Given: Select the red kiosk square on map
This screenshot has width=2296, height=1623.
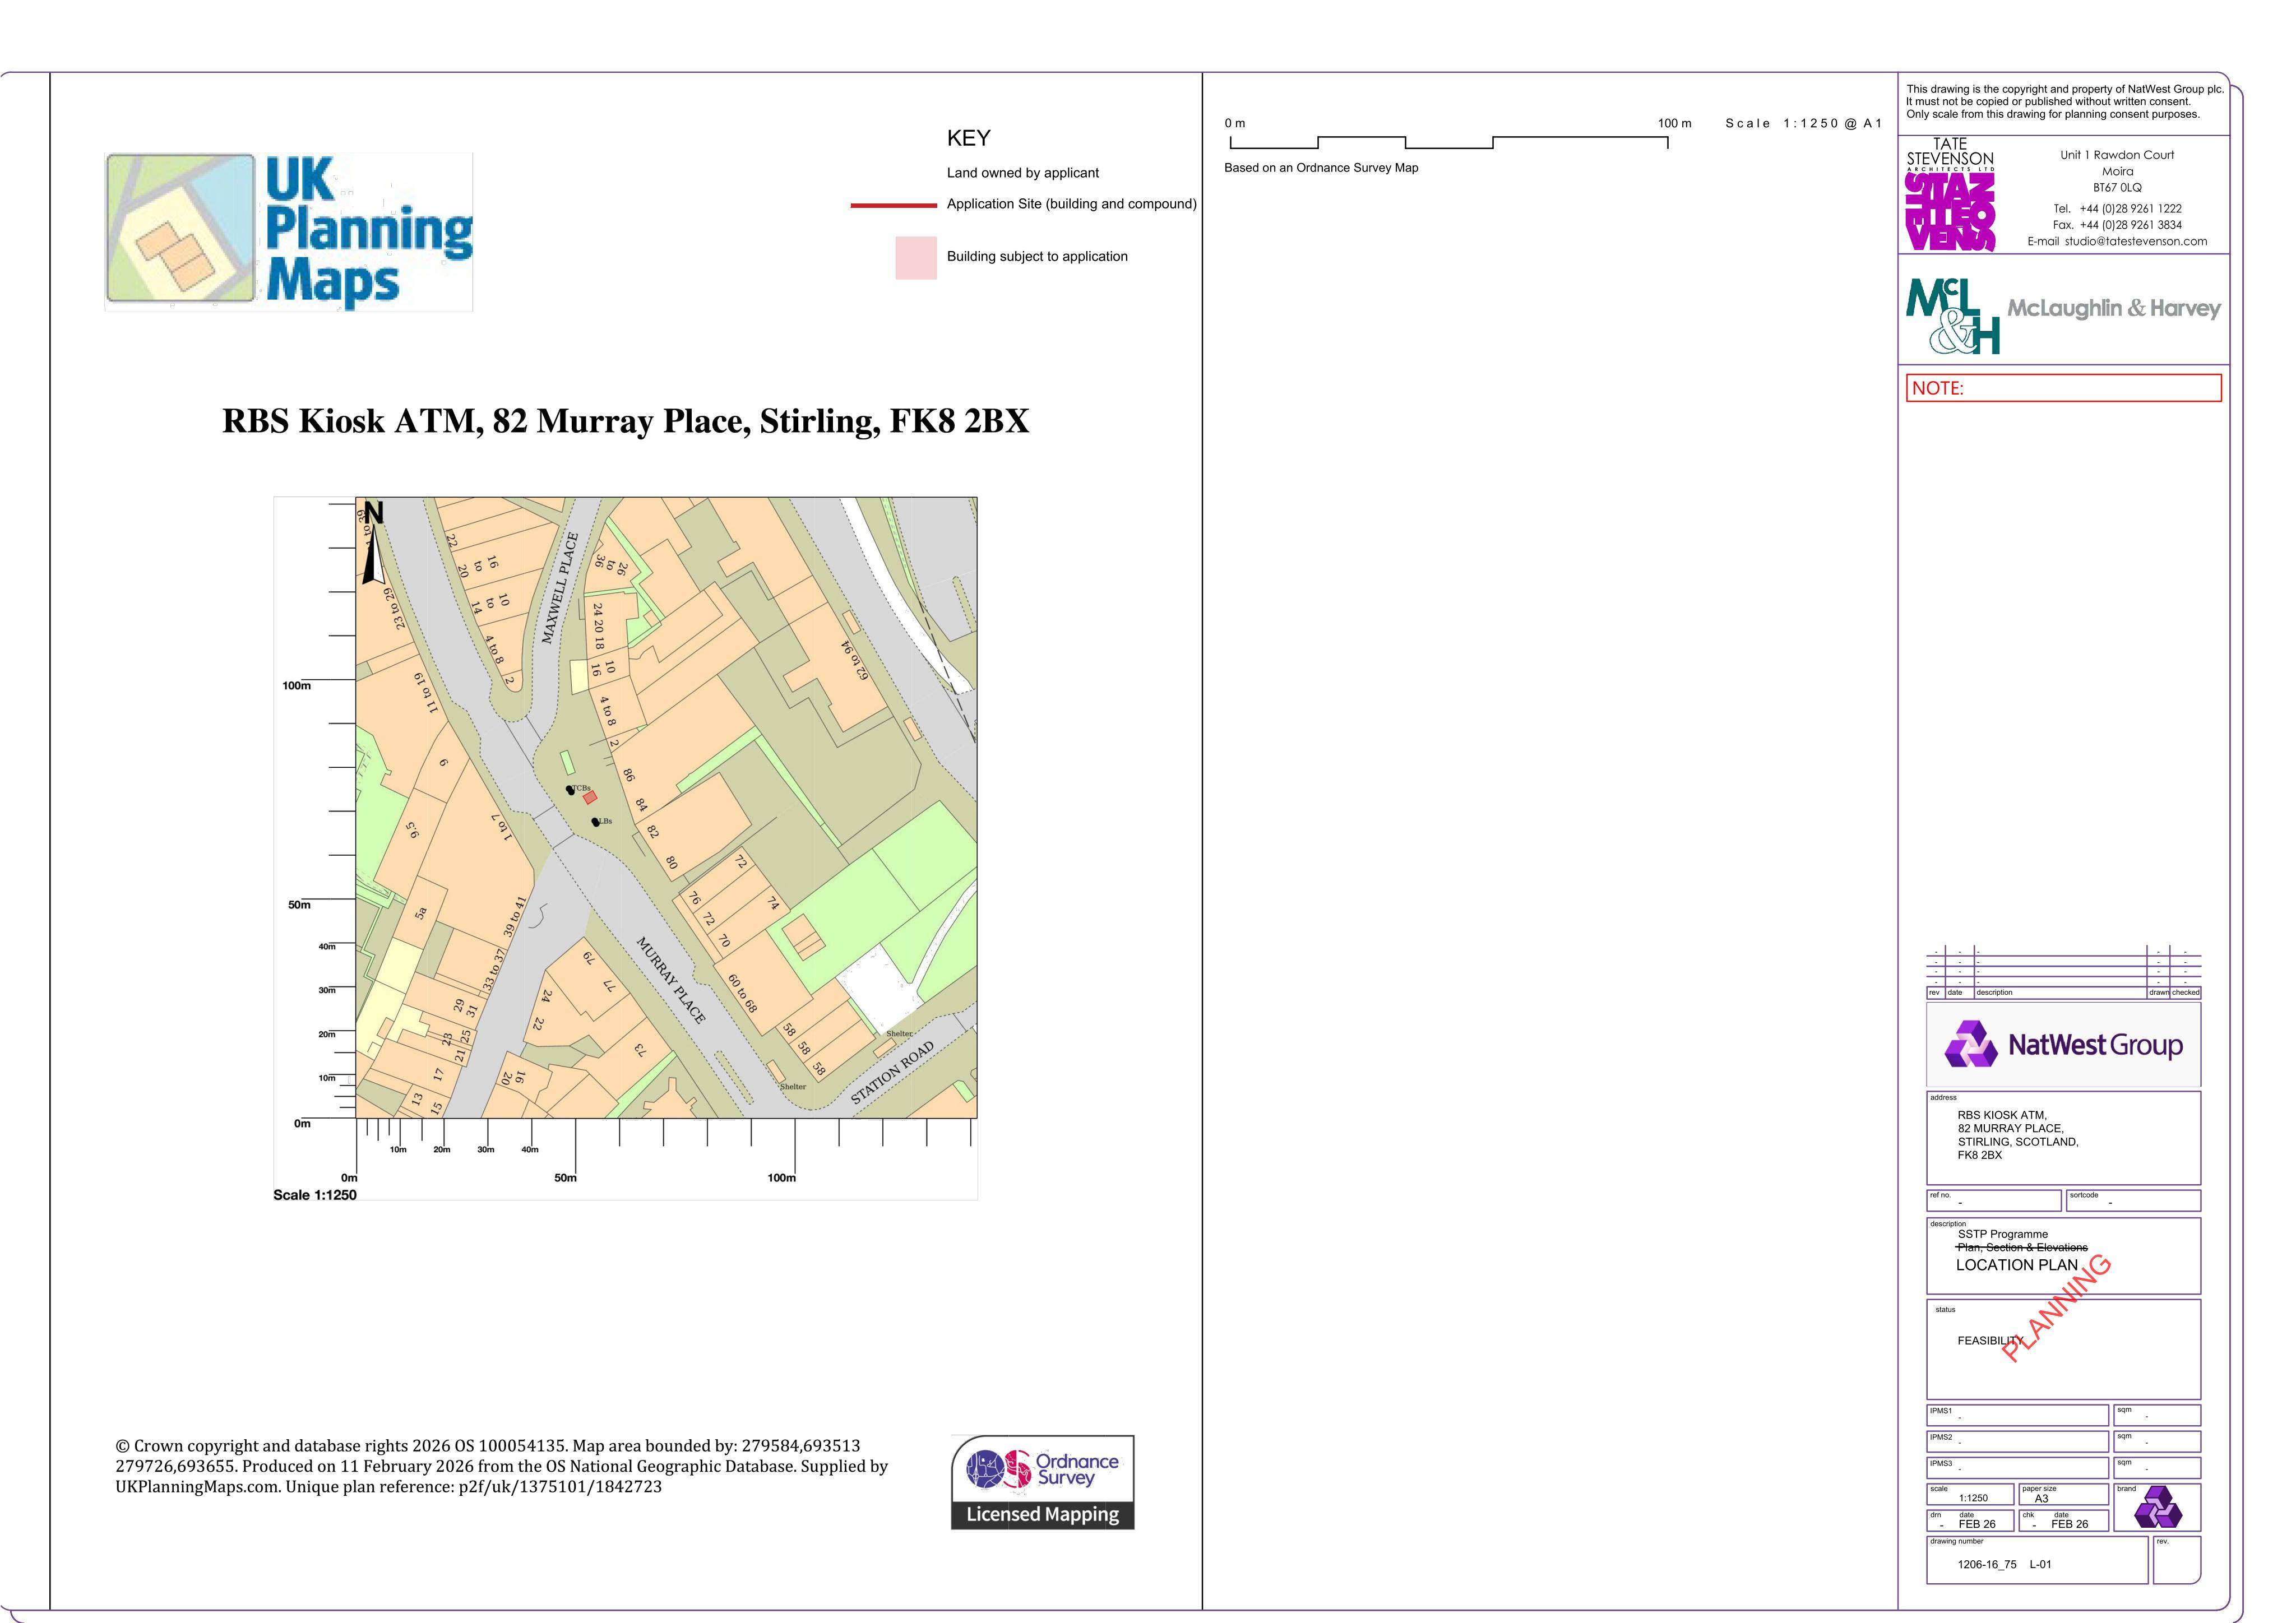Looking at the screenshot, I should coord(590,797).
